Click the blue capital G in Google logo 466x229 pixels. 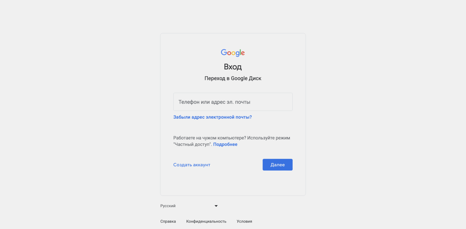click(224, 52)
